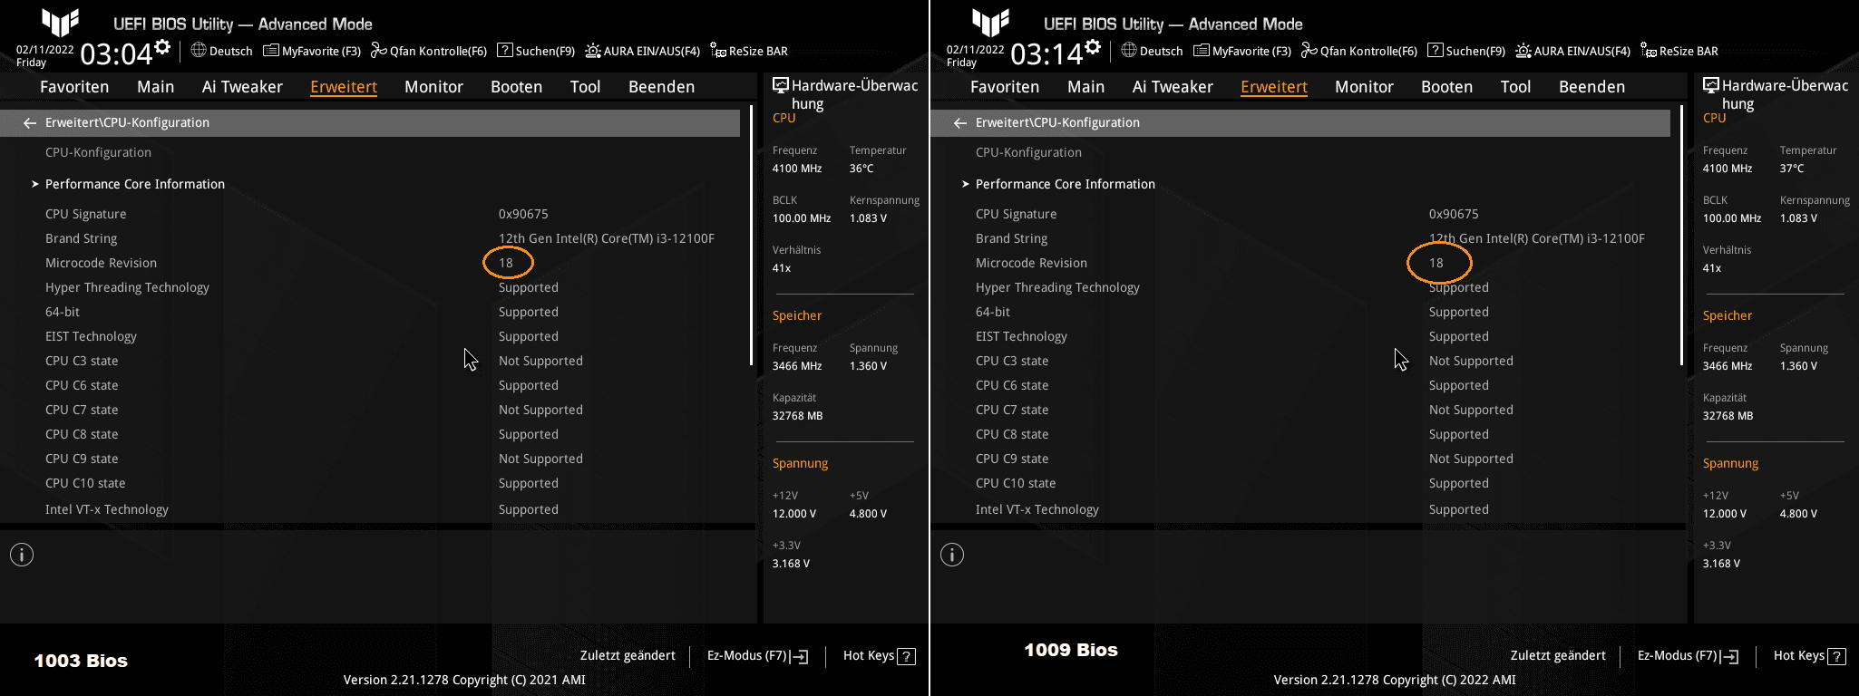The height and width of the screenshot is (696, 1859).
Task: Open Main tab in 1009 Bios screen
Action: click(x=1086, y=87)
